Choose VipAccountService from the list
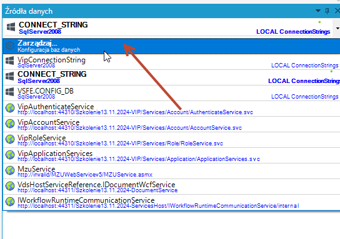Viewport: 340px width, 239px height. pyautogui.click(x=171, y=124)
